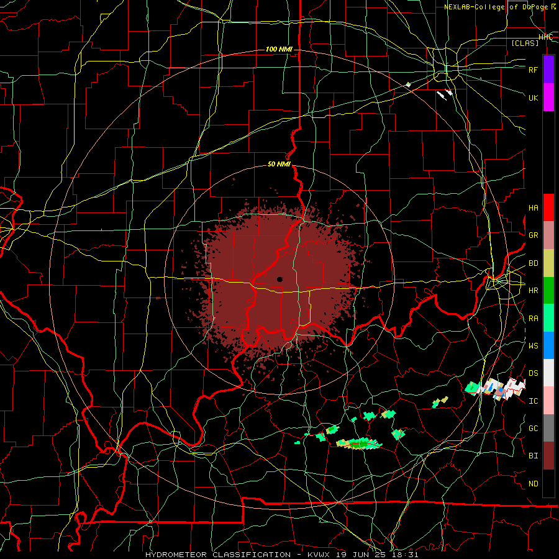Click the 50 NMI range ring label

pos(279,165)
